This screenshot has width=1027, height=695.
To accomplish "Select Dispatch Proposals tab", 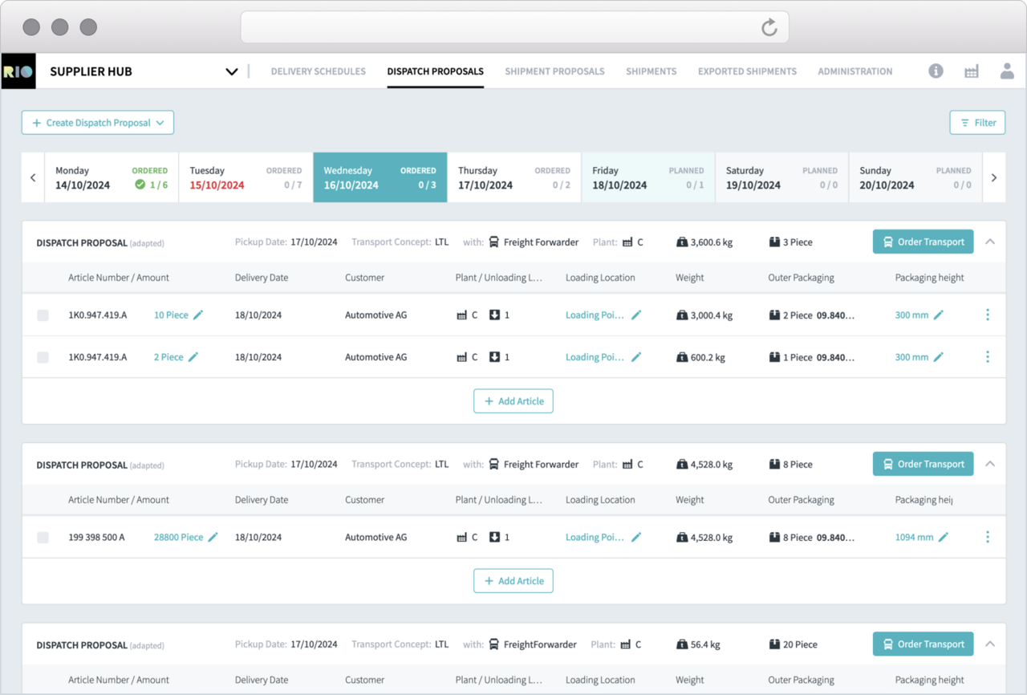I will (436, 71).
